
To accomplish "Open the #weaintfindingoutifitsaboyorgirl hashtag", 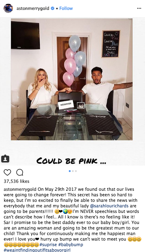I will coord(37,250).
